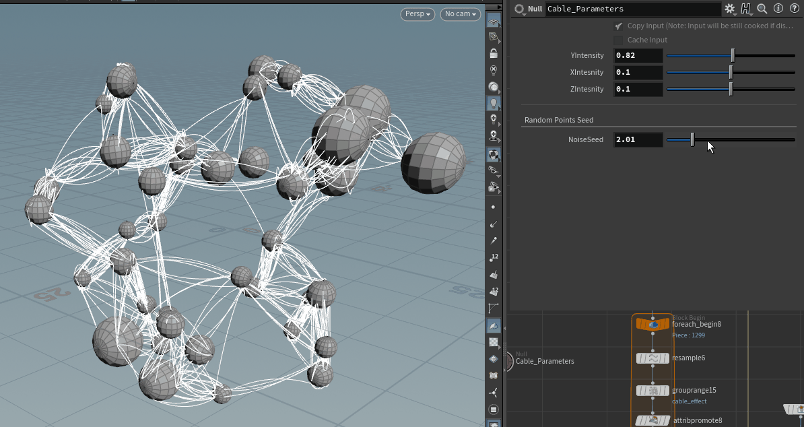Viewport: 804px width, 427px height.
Task: Select the grouprange15 node
Action: coord(652,391)
